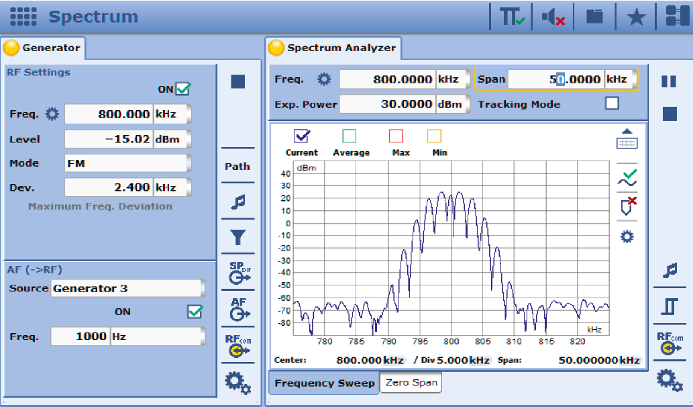This screenshot has height=407, width=693.
Task: Expand the Source Generator 3 dropdown
Action: pyautogui.click(x=127, y=288)
